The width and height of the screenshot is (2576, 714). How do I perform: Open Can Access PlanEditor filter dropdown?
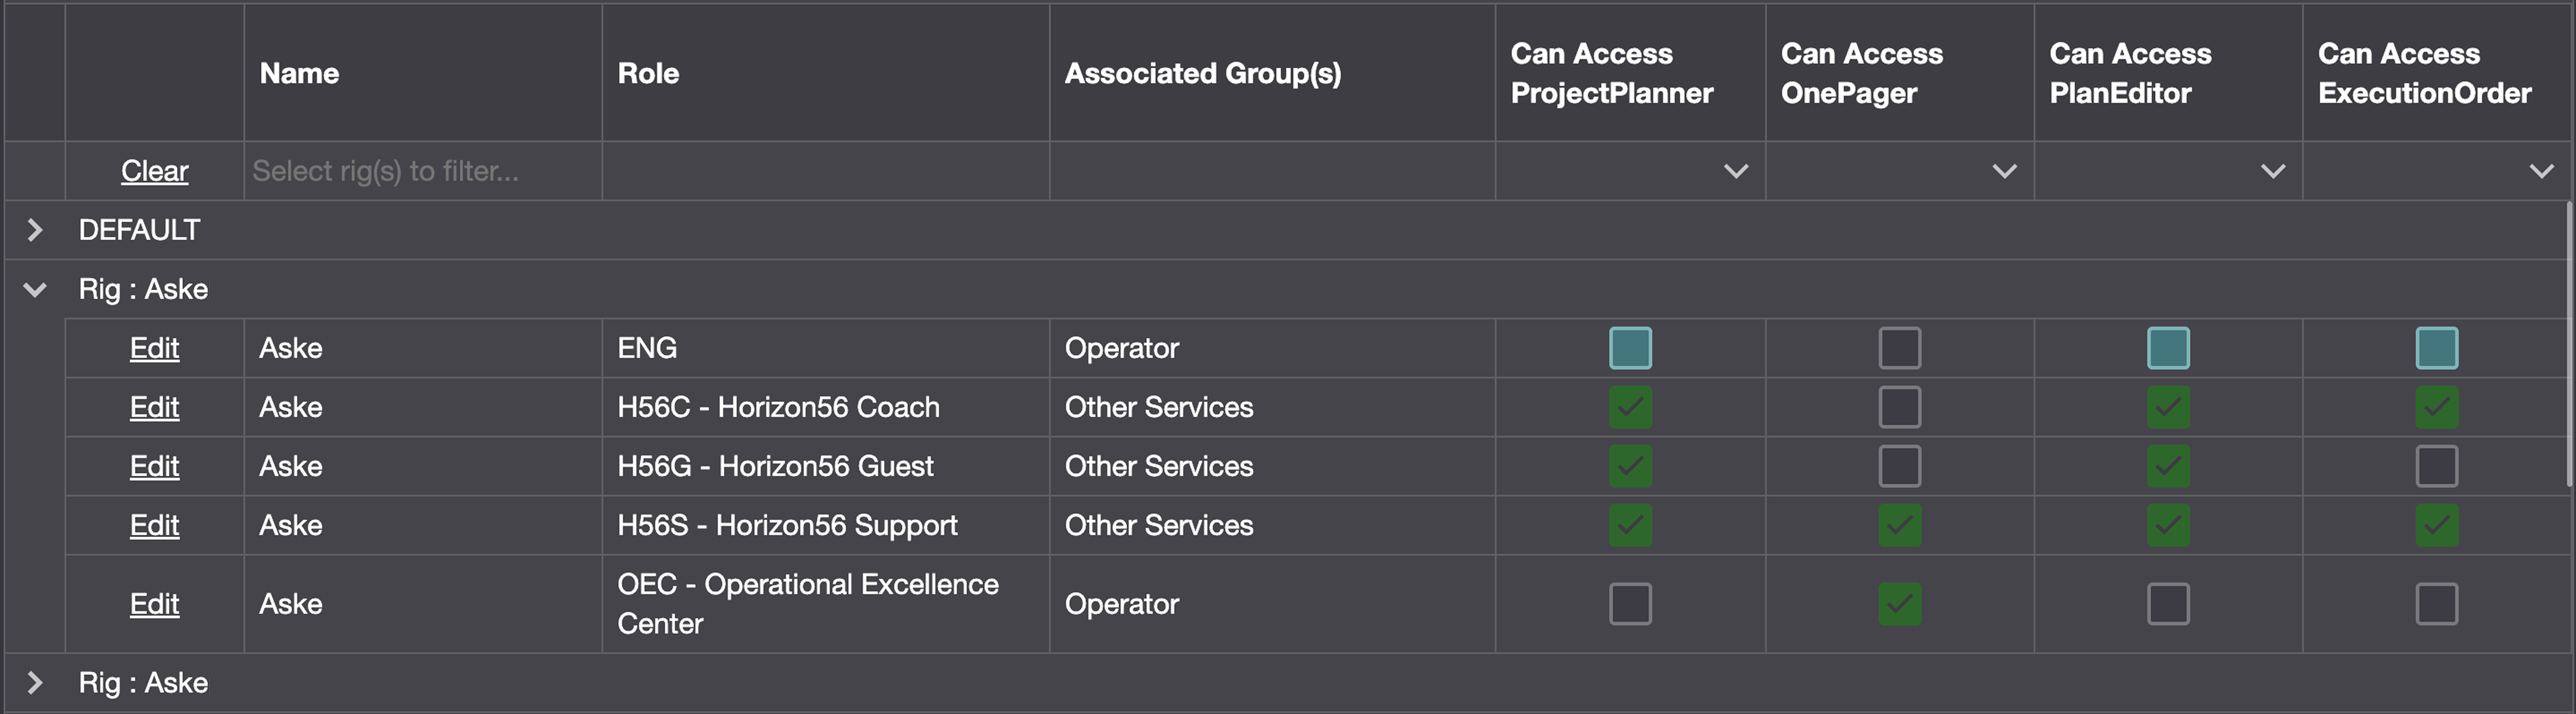2272,171
